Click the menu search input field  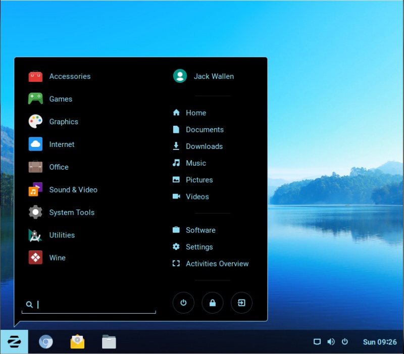click(93, 305)
